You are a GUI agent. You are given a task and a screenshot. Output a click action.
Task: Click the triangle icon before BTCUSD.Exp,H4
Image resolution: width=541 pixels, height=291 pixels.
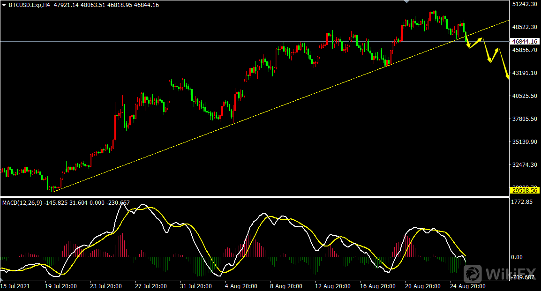pos(4,5)
